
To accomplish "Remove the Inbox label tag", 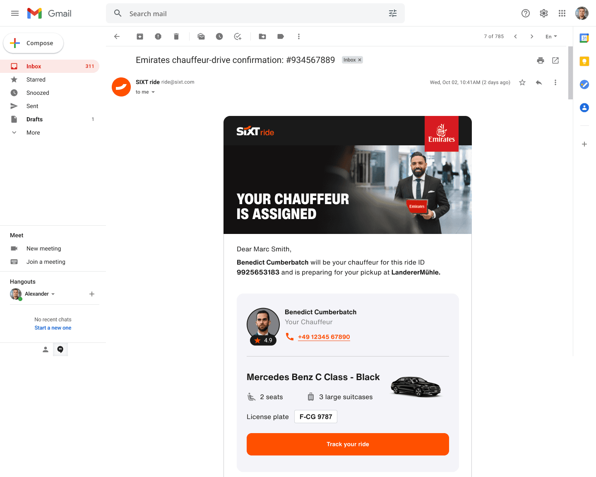I will pyautogui.click(x=360, y=60).
